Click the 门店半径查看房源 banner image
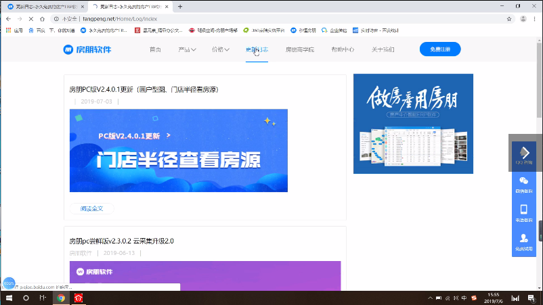Screen dimensions: 543x305 pyautogui.click(x=178, y=150)
